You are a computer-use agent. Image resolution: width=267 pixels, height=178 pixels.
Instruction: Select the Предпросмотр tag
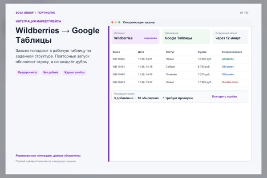point(28,73)
